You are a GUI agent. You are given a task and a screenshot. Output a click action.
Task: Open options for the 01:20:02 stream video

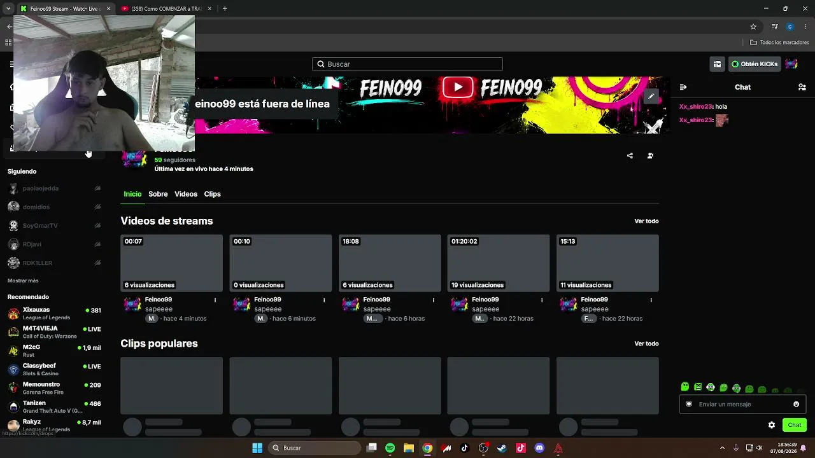(x=542, y=300)
